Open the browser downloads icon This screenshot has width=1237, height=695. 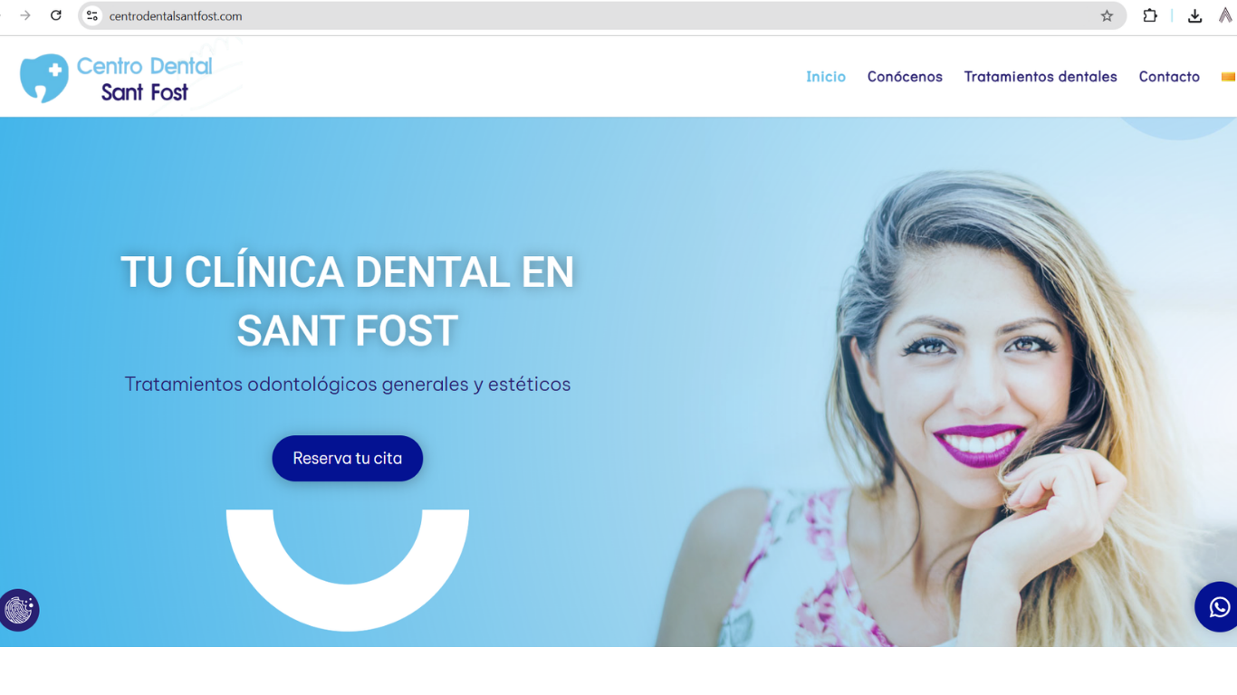point(1194,15)
